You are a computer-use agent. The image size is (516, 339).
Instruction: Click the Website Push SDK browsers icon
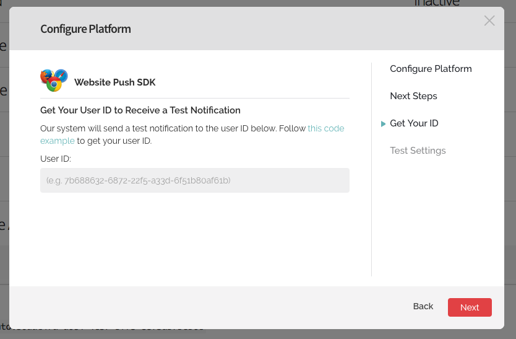pos(54,80)
